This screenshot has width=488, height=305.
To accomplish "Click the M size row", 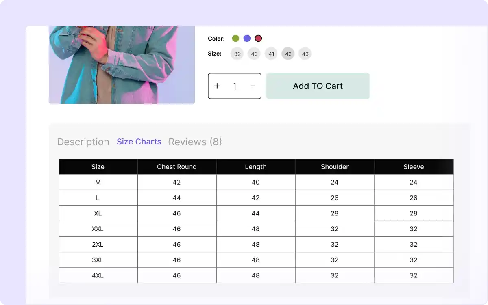I will pyautogui.click(x=98, y=182).
